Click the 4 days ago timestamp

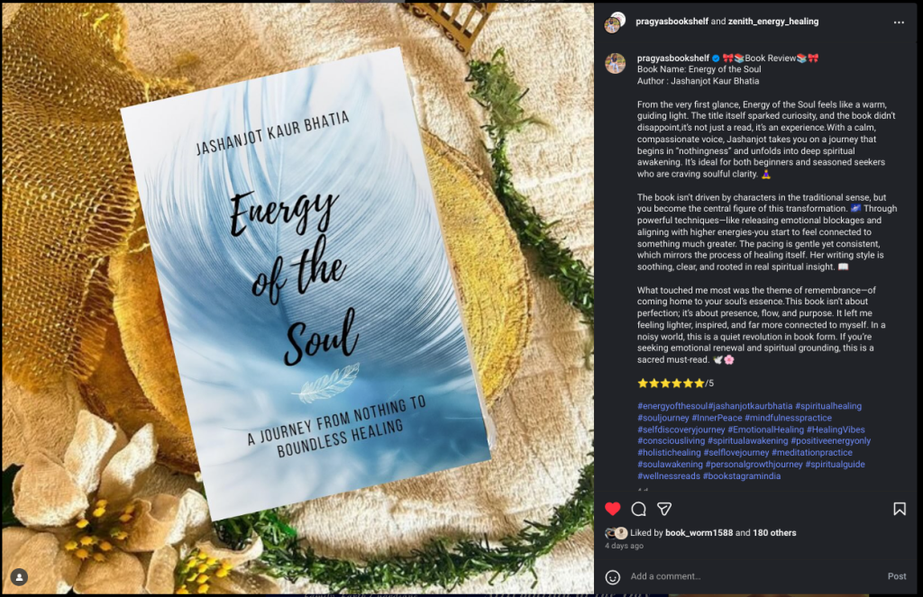pos(624,546)
